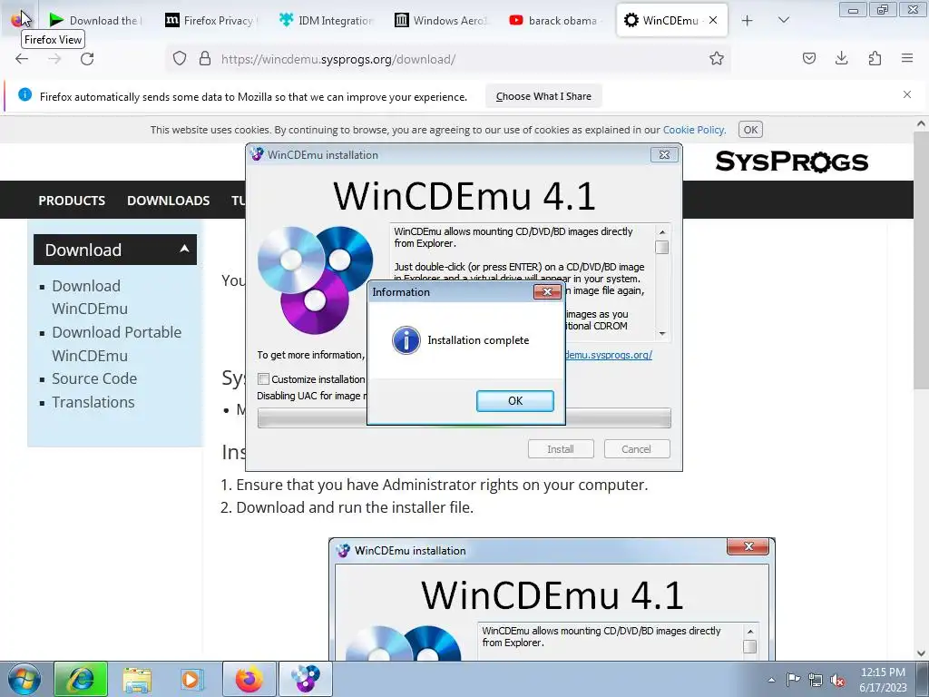Show site security padlock info
This screenshot has height=697, width=929.
[x=205, y=59]
